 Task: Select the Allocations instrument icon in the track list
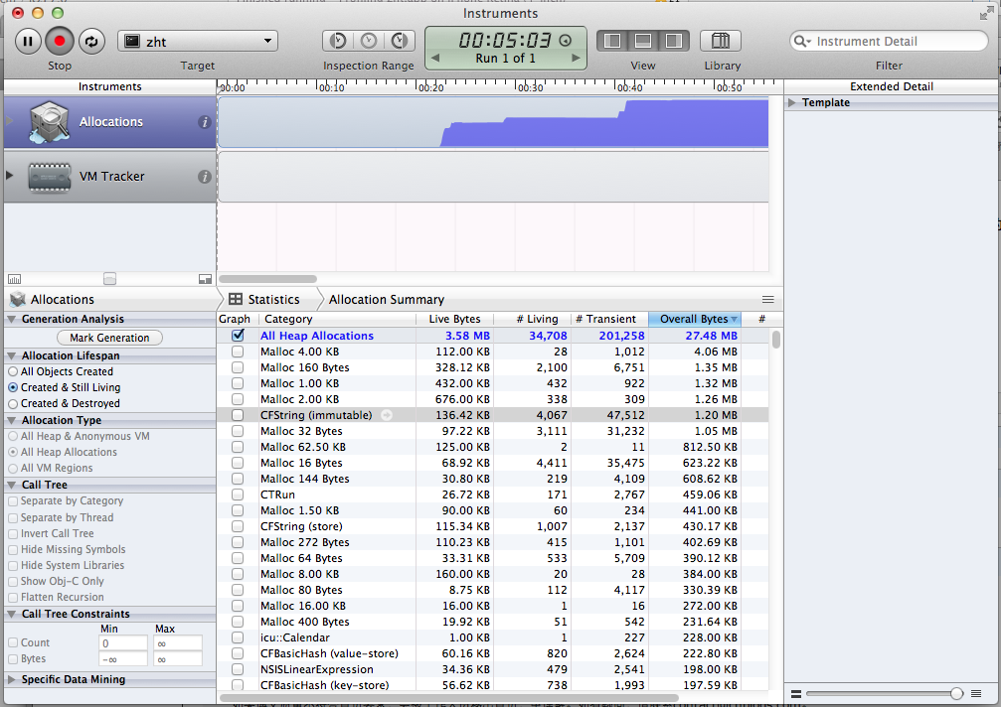(x=49, y=121)
